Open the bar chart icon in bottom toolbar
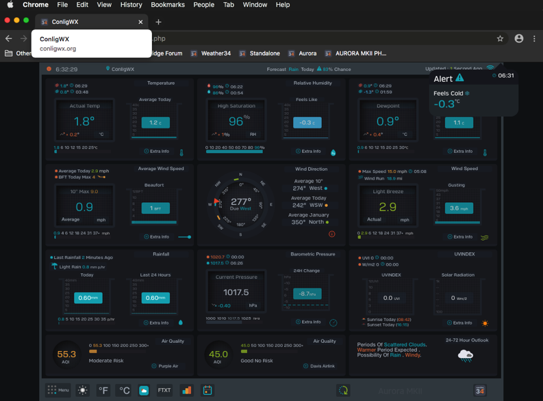Viewport: 543px width, 401px height. [187, 390]
